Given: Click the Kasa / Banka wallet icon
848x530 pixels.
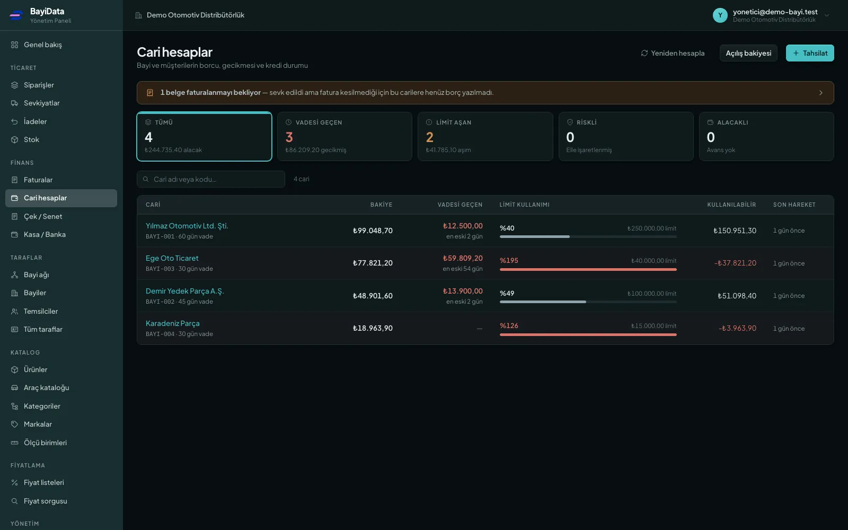Looking at the screenshot, I should (x=14, y=235).
